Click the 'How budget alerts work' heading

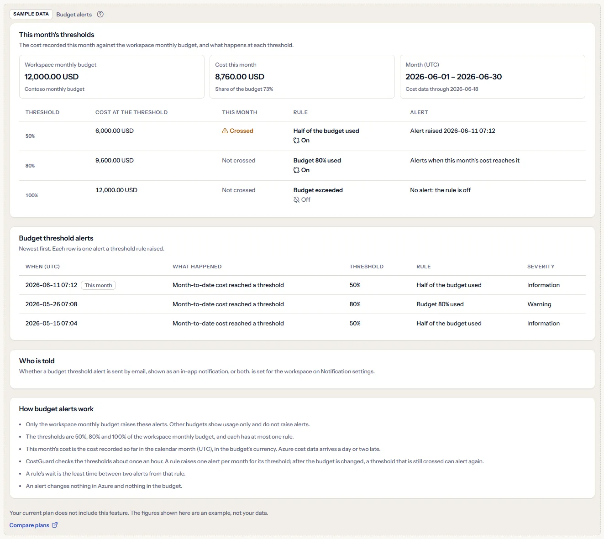(56, 409)
